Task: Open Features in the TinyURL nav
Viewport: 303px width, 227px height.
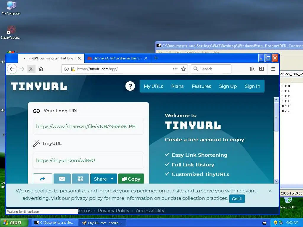Action: 201,86
